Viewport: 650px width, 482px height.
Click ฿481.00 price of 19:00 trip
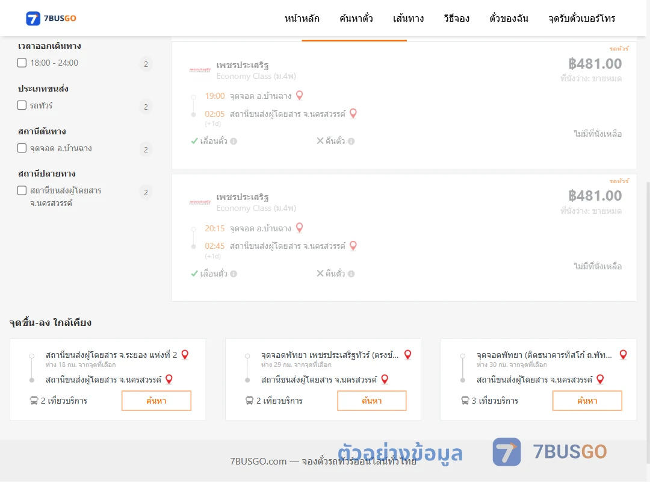[x=595, y=63]
